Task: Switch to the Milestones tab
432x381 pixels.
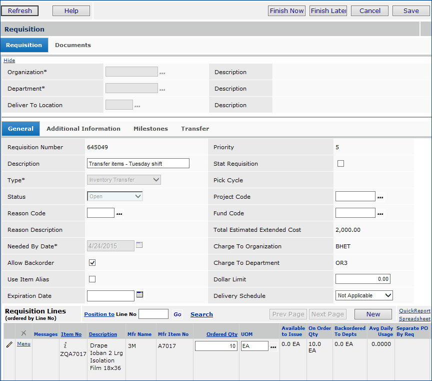Action: (x=150, y=129)
